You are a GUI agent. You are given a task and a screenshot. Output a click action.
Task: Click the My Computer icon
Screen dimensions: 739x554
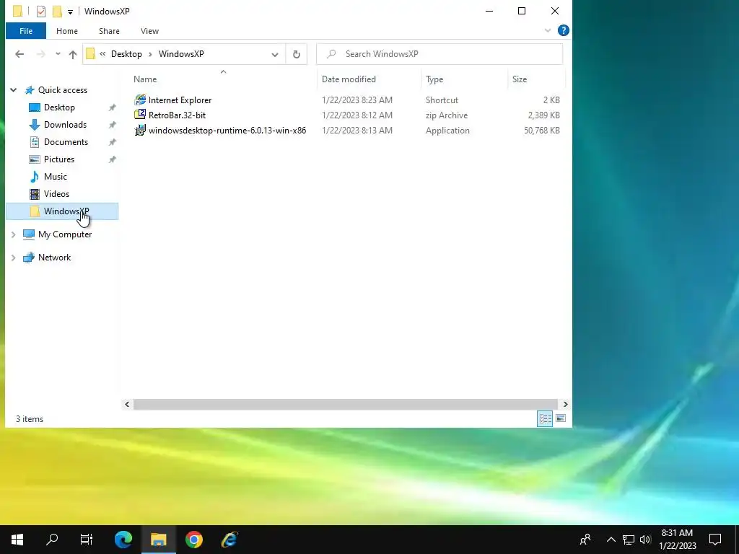[29, 234]
